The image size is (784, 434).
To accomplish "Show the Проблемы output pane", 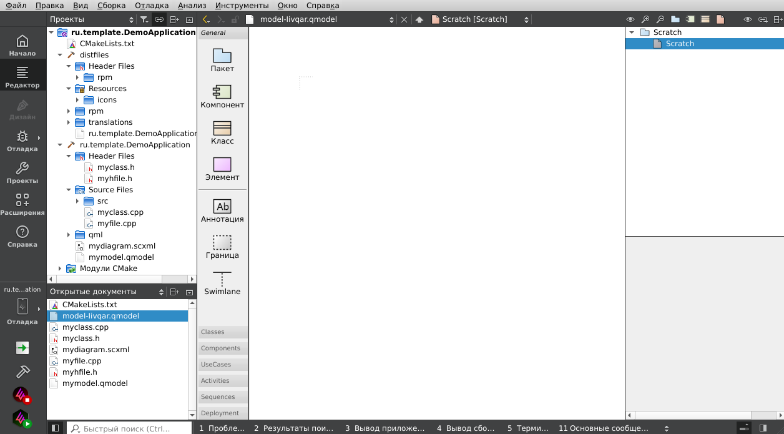I will pyautogui.click(x=222, y=428).
